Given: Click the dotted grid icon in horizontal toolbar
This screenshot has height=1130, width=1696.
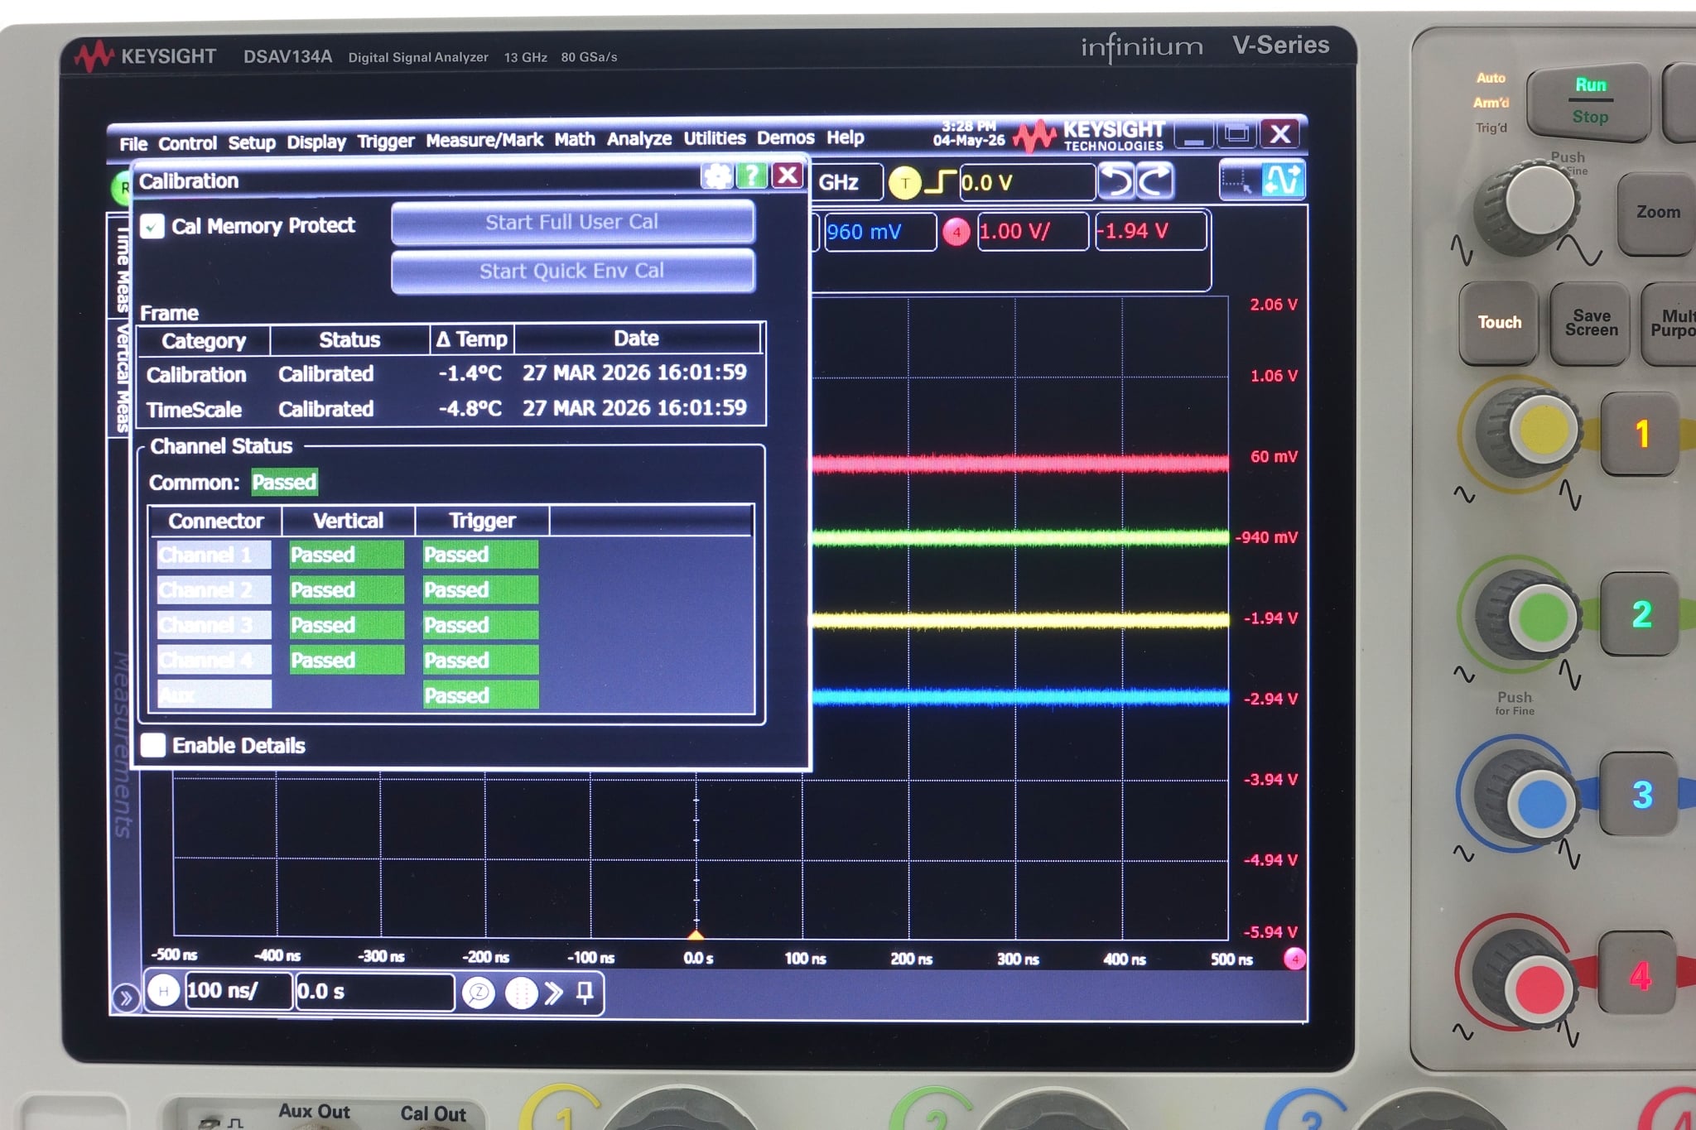Looking at the screenshot, I should tap(520, 993).
